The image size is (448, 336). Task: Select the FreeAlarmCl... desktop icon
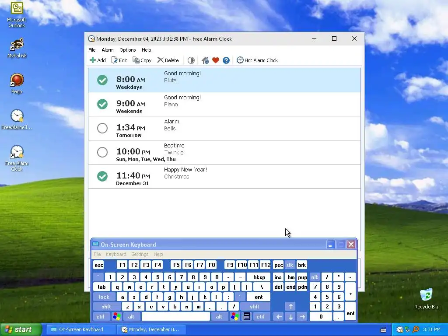point(17,119)
